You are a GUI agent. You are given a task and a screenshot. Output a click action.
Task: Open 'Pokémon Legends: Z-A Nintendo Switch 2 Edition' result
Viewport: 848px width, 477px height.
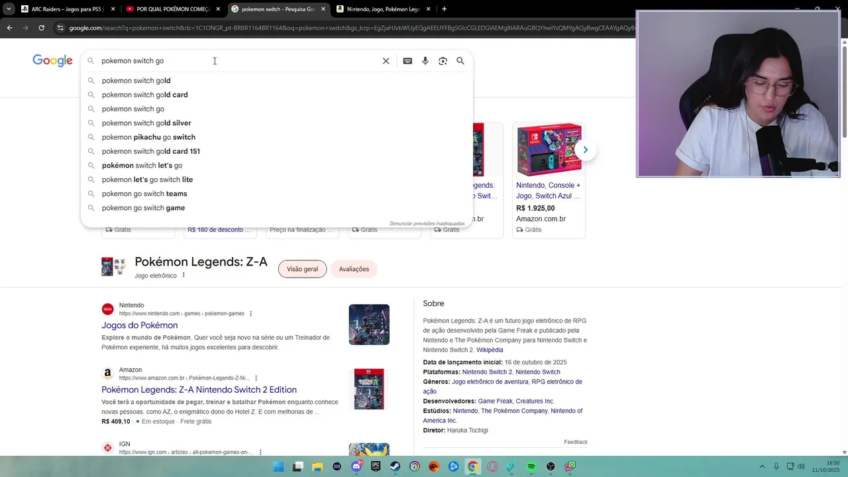199,390
